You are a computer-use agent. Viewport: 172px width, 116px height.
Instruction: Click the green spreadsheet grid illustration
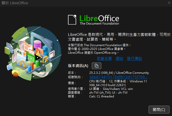coord(31,57)
